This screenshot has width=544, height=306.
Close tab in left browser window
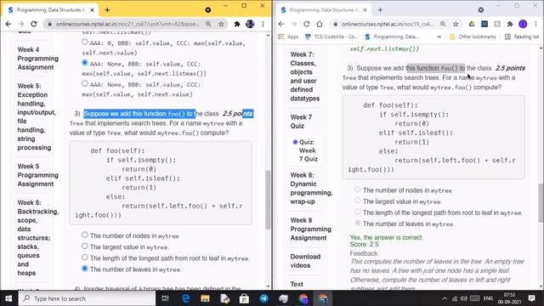93,10
